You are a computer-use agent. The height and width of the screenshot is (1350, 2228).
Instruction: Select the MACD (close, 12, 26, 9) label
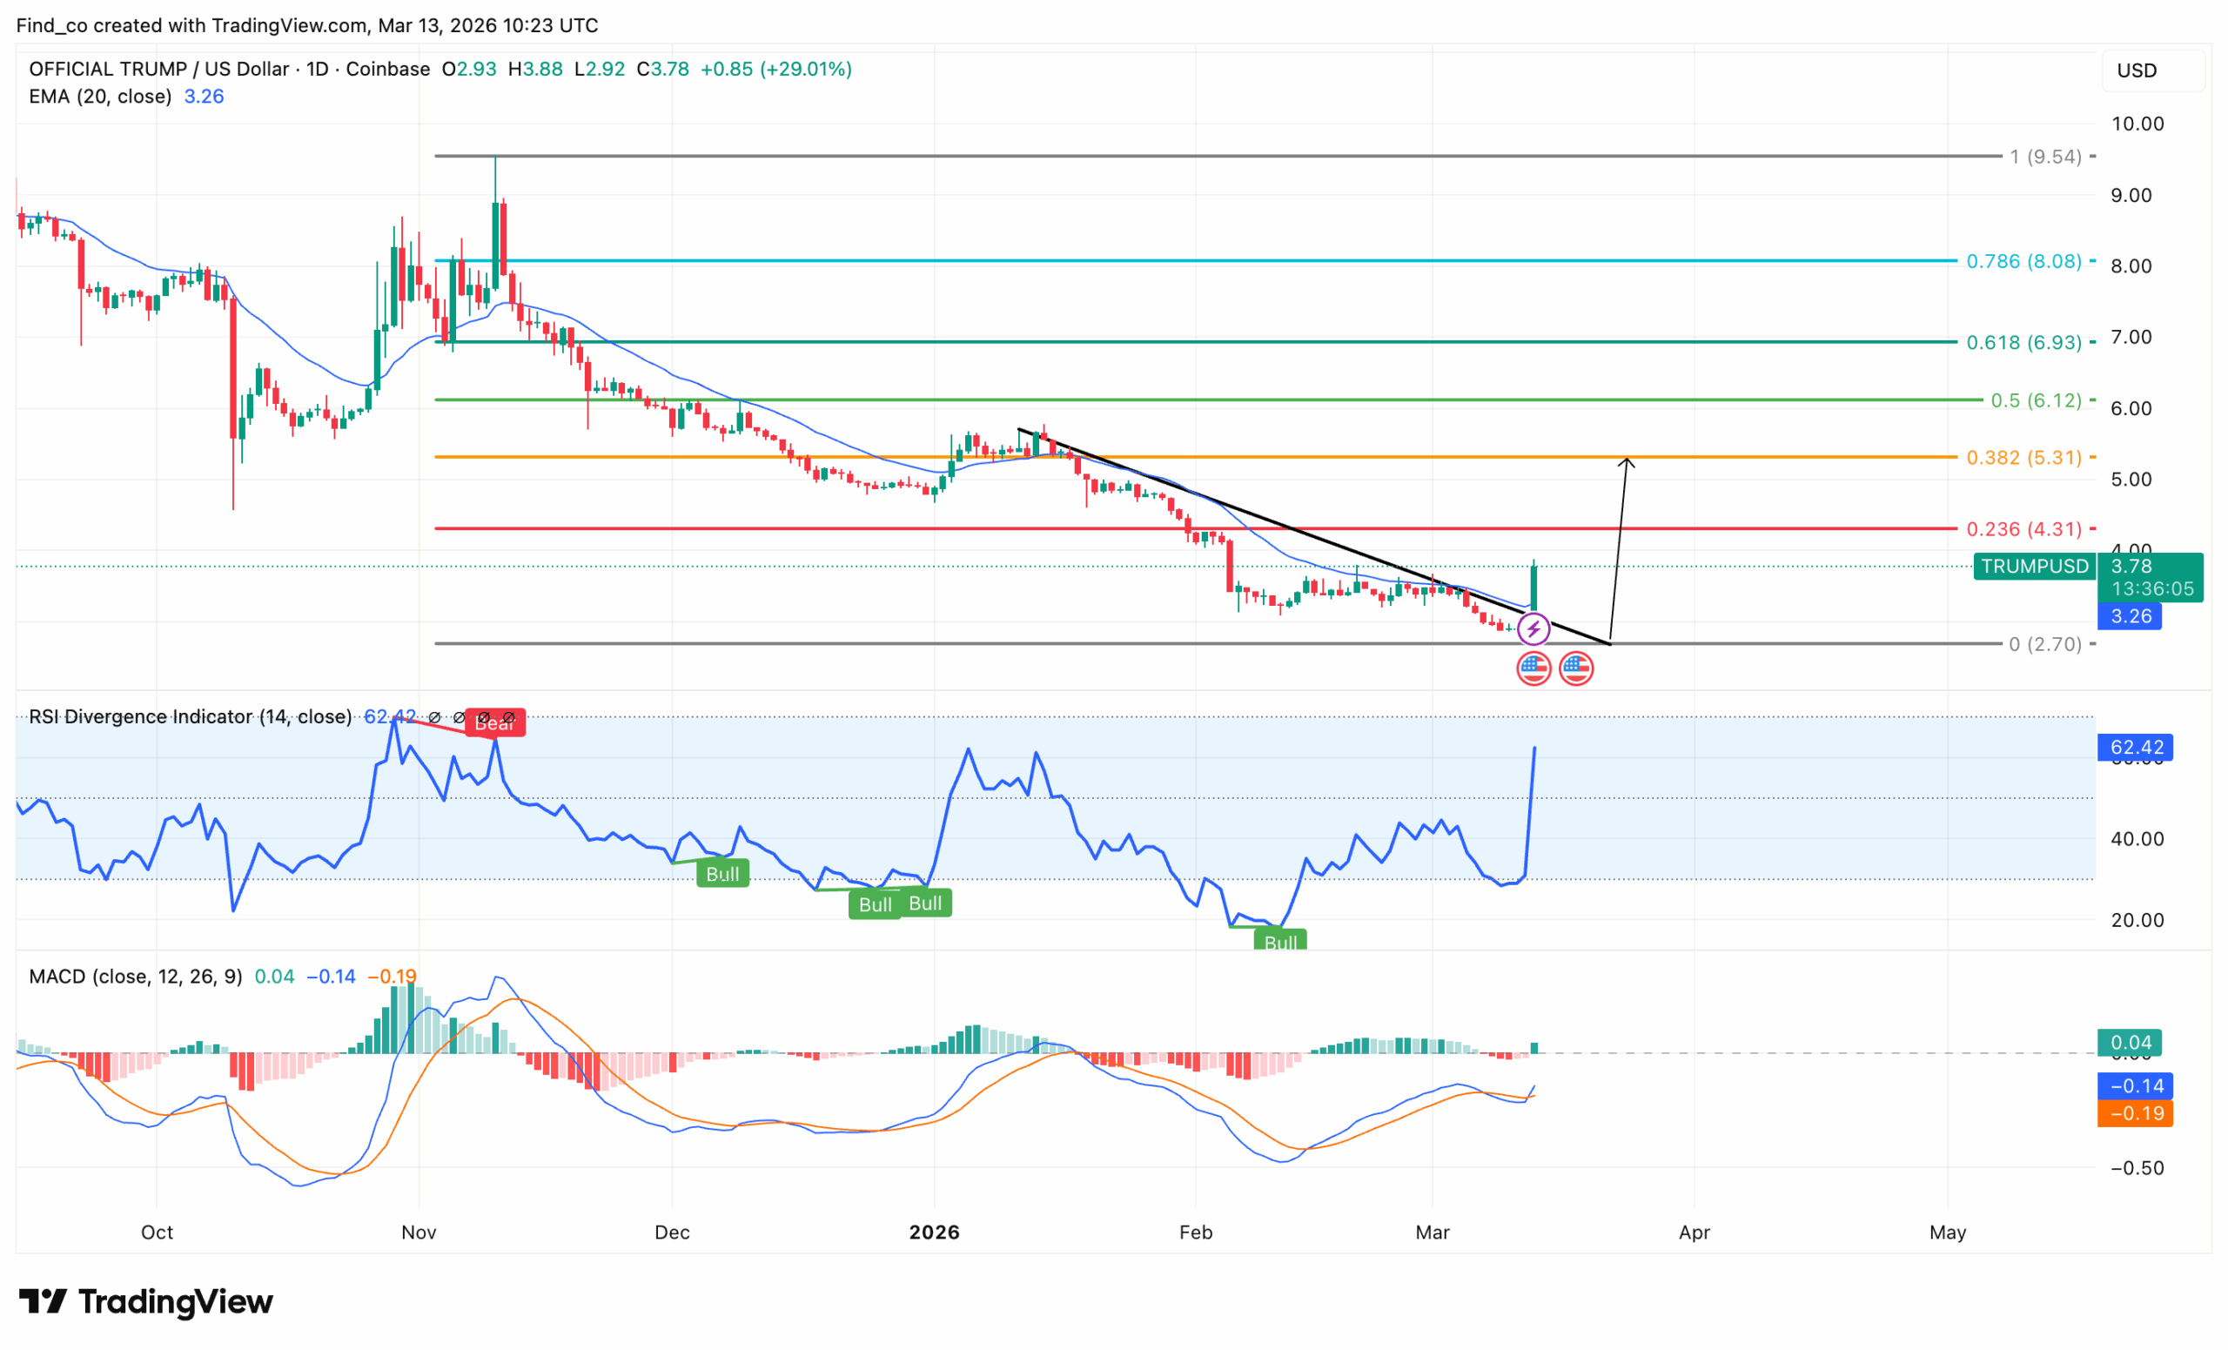click(x=136, y=977)
